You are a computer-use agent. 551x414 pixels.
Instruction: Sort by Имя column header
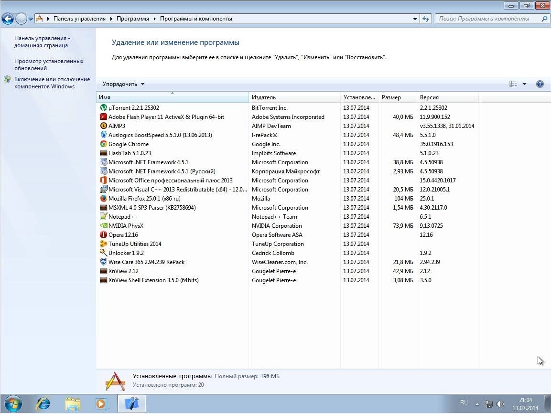coord(172,97)
